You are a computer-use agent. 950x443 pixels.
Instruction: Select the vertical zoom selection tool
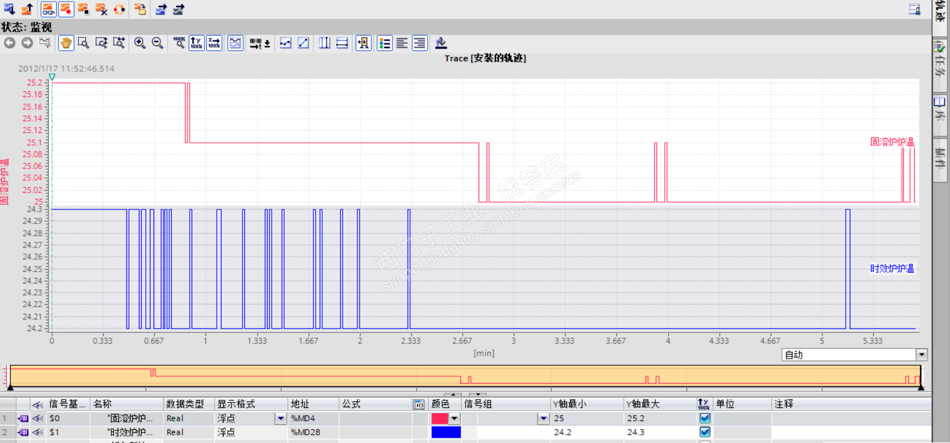[101, 43]
